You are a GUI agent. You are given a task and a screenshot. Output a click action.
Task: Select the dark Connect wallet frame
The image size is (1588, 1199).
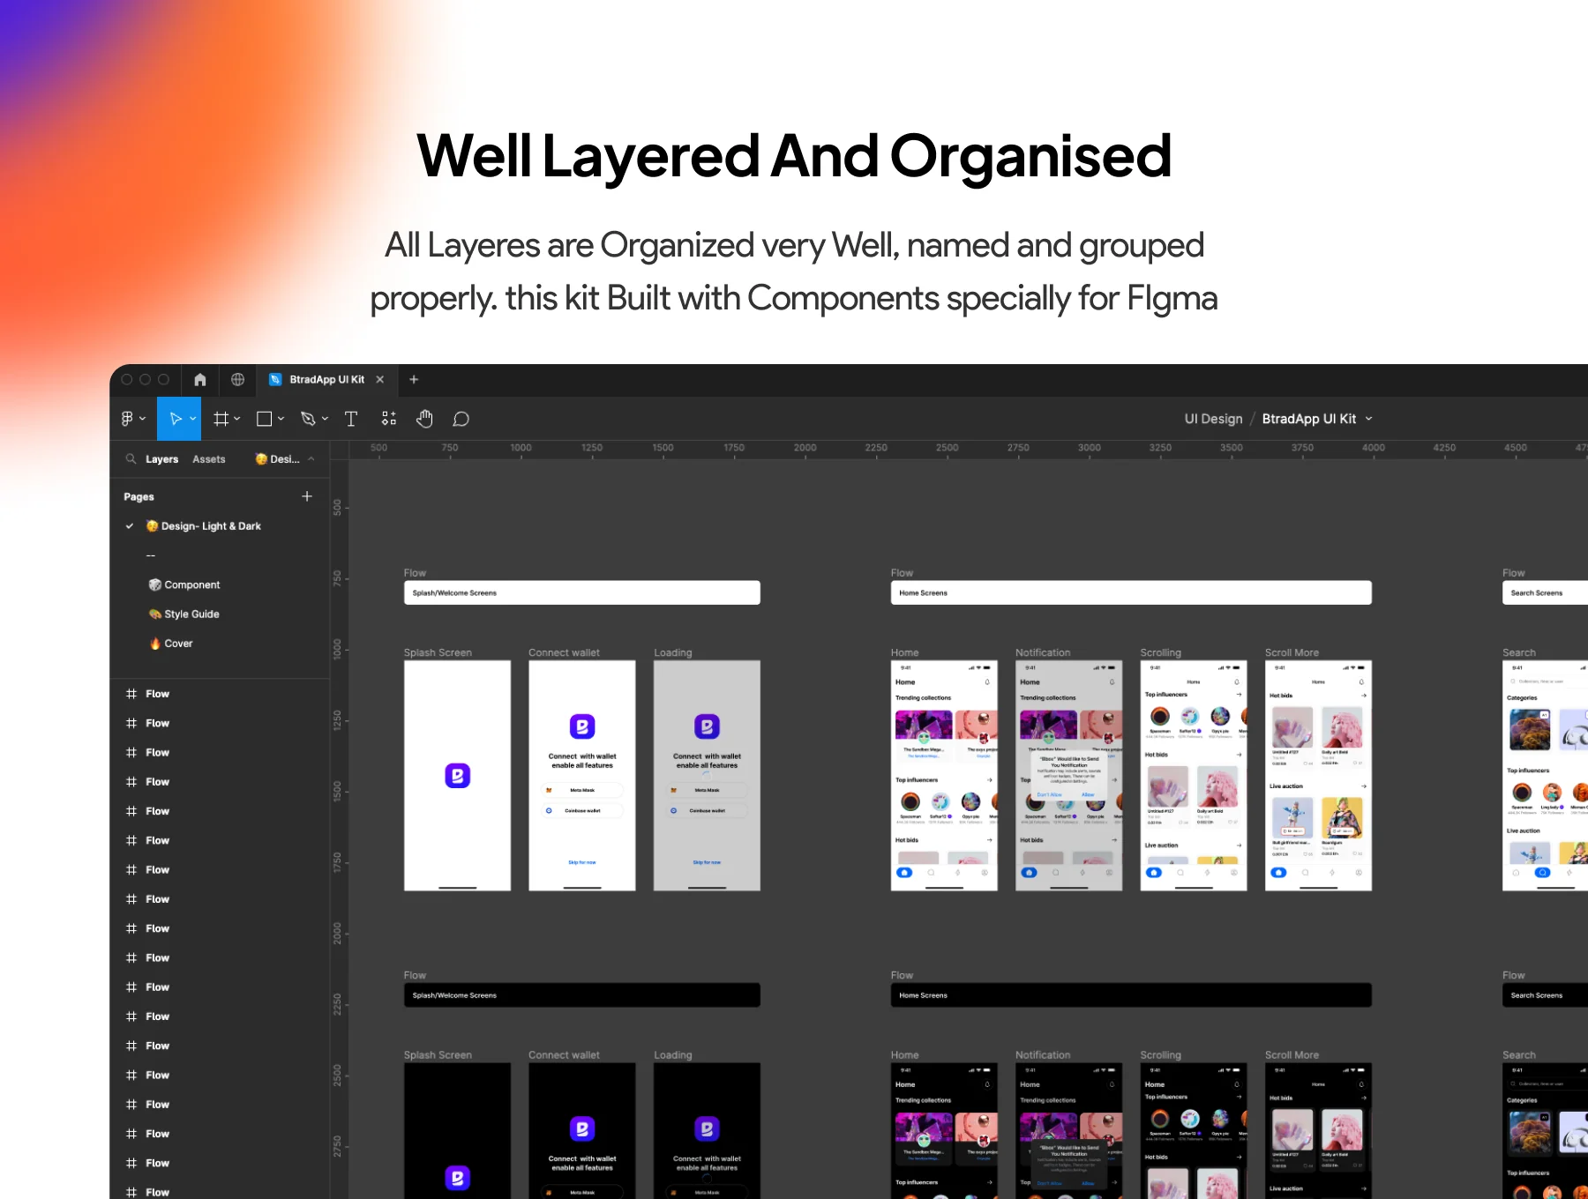point(582,1130)
